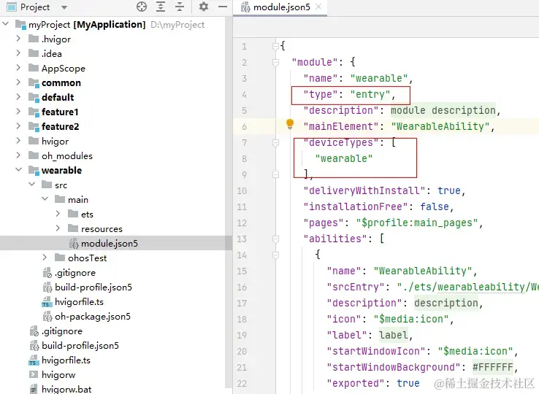Collapse the src folder
This screenshot has height=394, width=539.
tap(32, 185)
